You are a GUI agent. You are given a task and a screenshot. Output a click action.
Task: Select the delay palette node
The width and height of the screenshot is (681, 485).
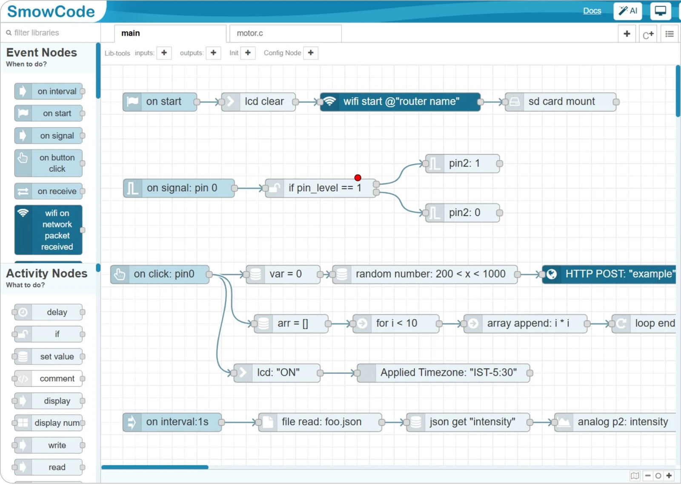pos(49,312)
